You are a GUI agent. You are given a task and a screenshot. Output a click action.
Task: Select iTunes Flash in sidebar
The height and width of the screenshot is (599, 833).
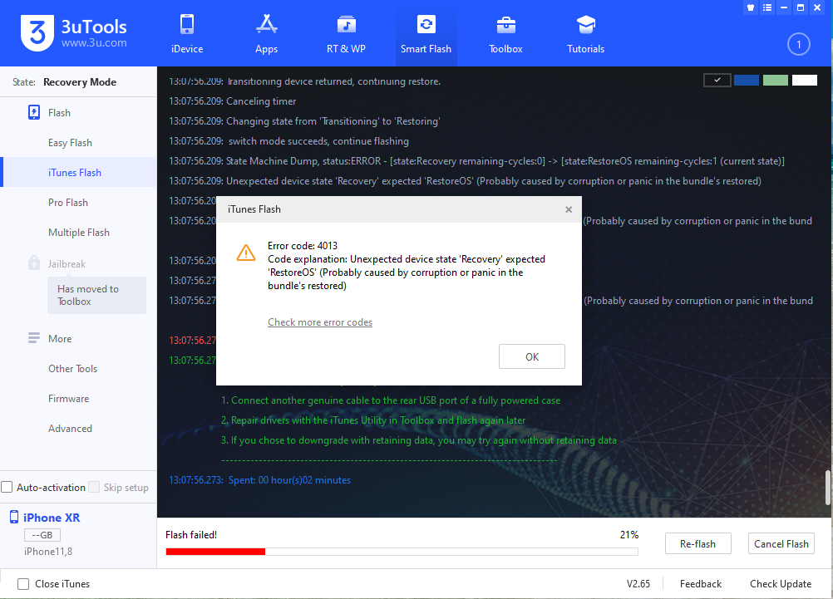tap(79, 172)
